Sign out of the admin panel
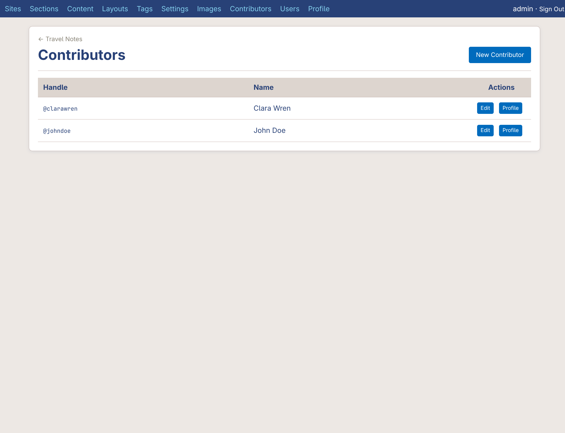Image resolution: width=565 pixels, height=433 pixels. coord(551,9)
